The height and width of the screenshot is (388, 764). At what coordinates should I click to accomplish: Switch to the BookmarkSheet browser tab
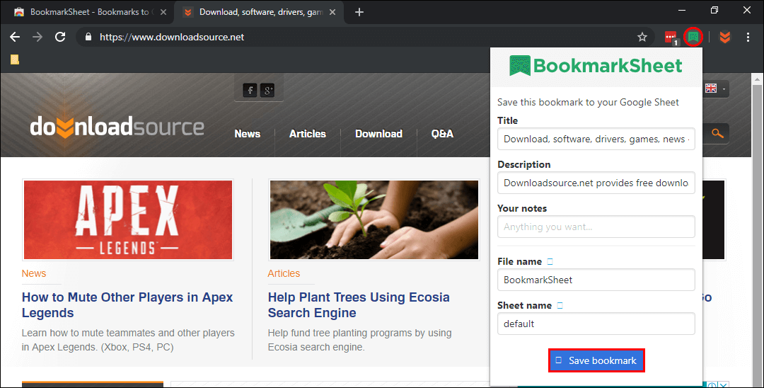[90, 12]
